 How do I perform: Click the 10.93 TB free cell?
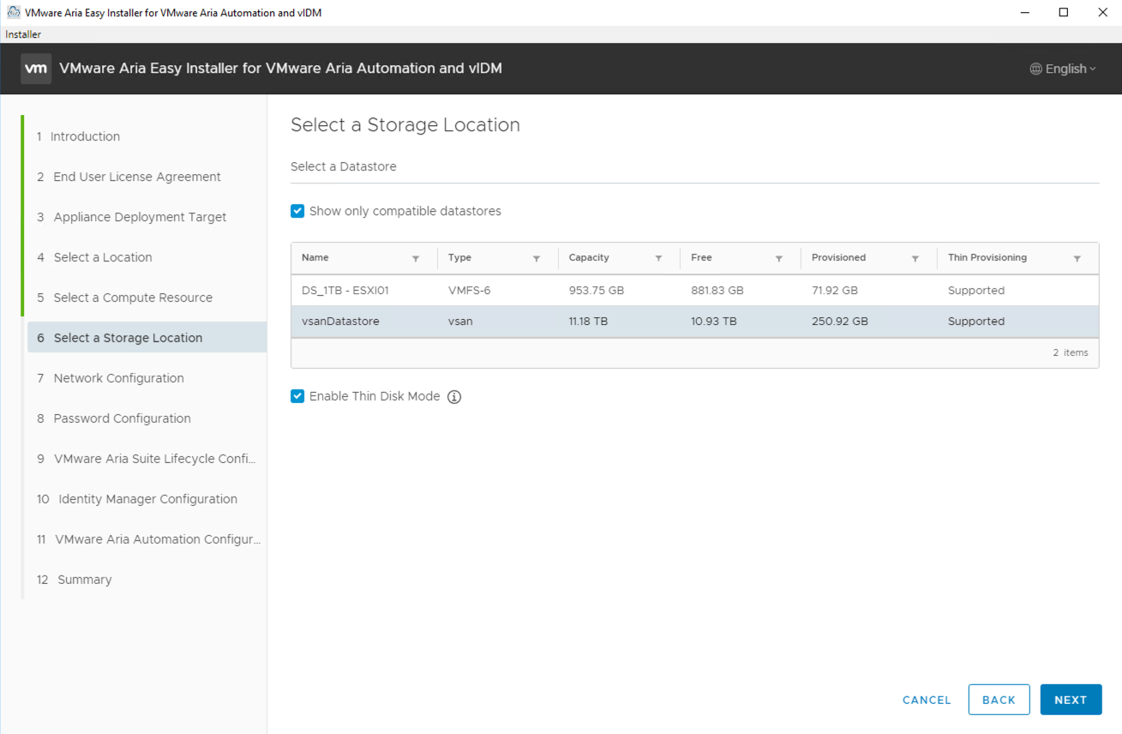[713, 322]
